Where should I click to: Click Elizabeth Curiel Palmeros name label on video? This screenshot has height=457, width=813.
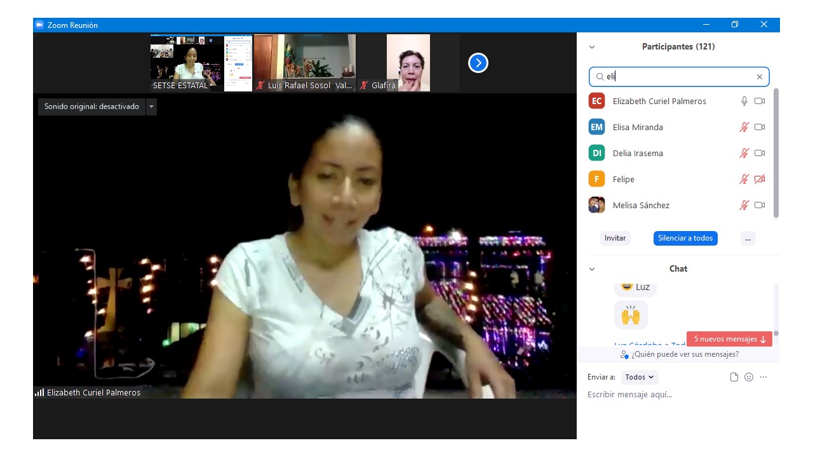click(93, 392)
